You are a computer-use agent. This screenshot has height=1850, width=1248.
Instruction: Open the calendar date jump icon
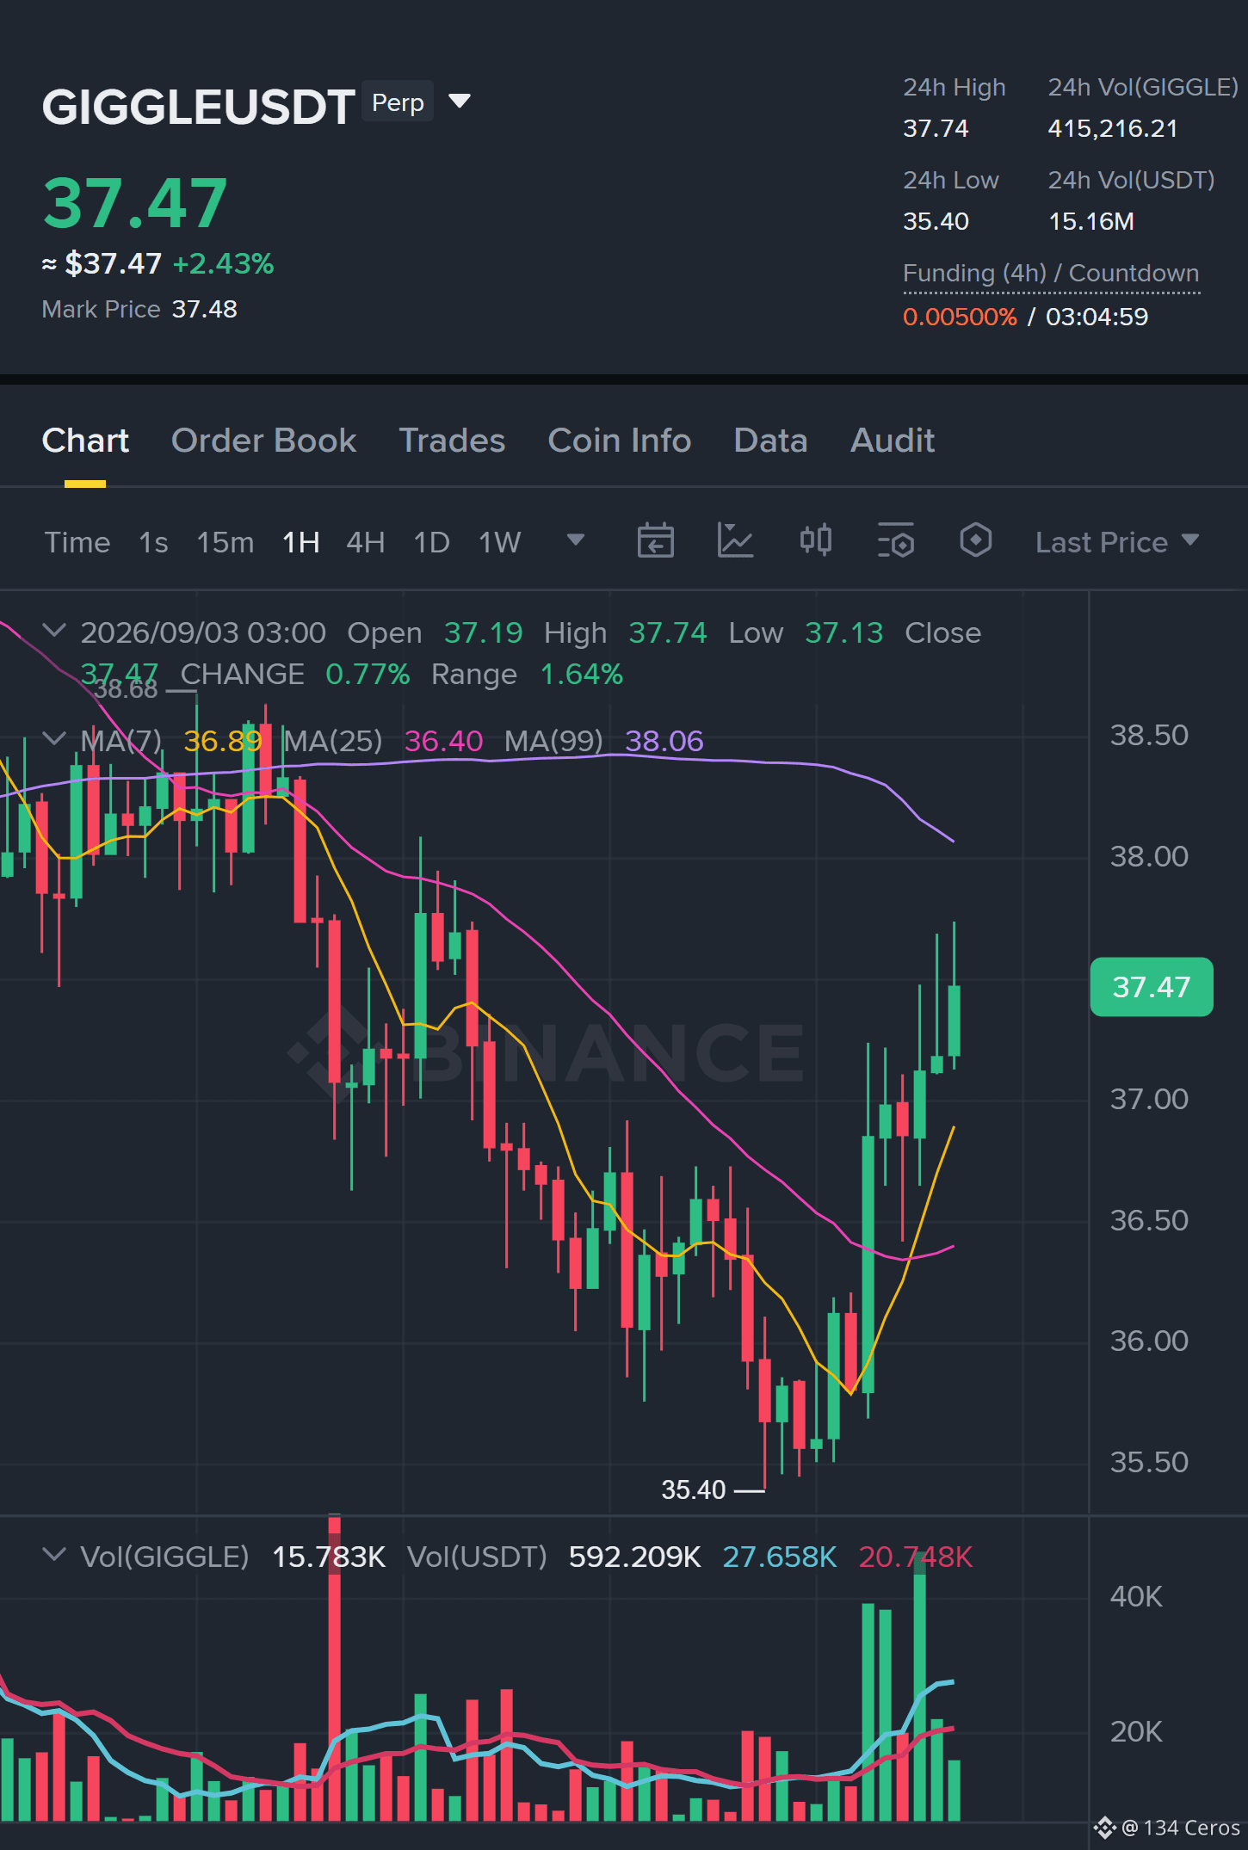tap(655, 541)
